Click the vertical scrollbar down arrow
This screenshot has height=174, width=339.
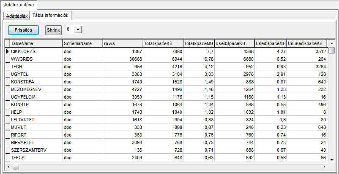[331, 160]
